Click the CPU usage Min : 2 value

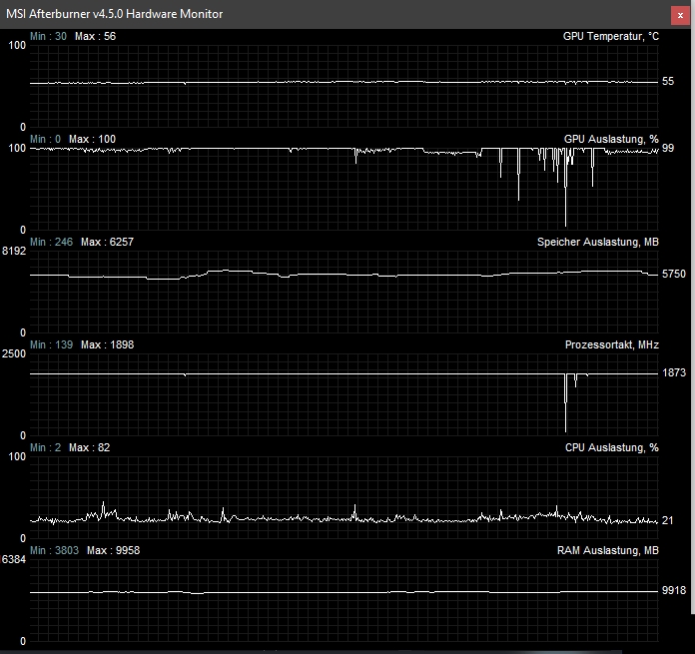45,447
